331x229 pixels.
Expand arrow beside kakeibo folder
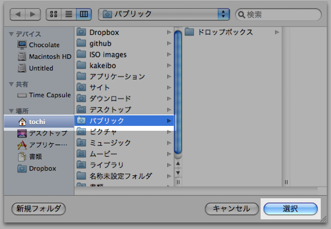click(x=169, y=66)
